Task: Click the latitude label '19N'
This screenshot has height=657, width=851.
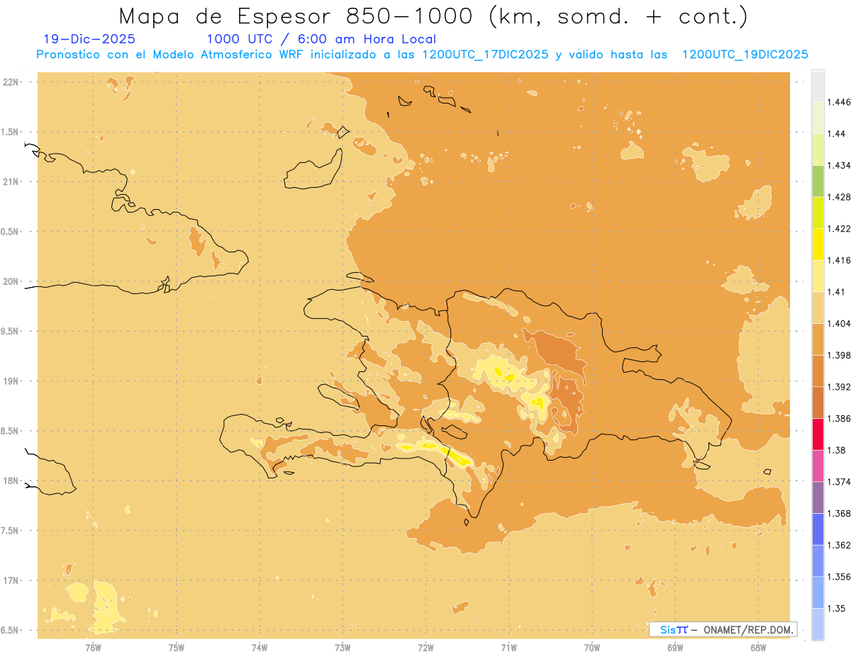Action: (11, 381)
